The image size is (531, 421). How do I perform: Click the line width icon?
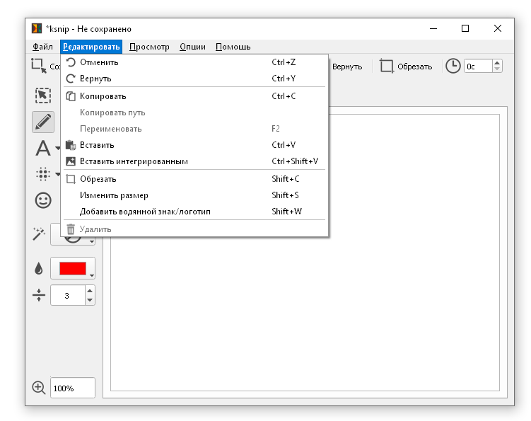(x=39, y=295)
